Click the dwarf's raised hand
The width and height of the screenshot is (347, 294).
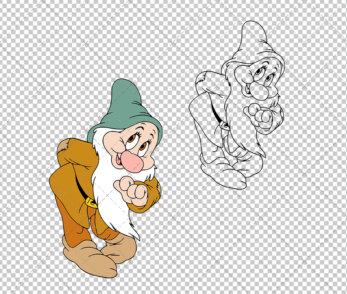[131, 192]
